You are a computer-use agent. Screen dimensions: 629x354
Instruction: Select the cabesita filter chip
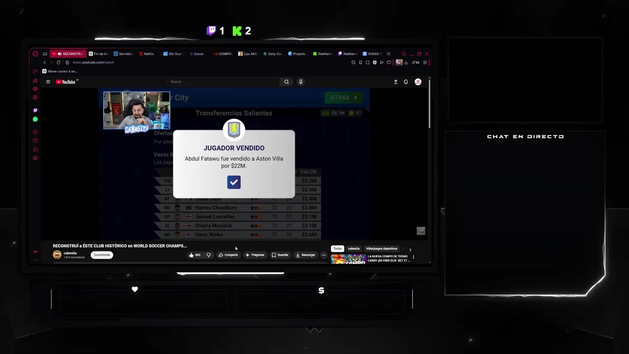[x=354, y=249]
